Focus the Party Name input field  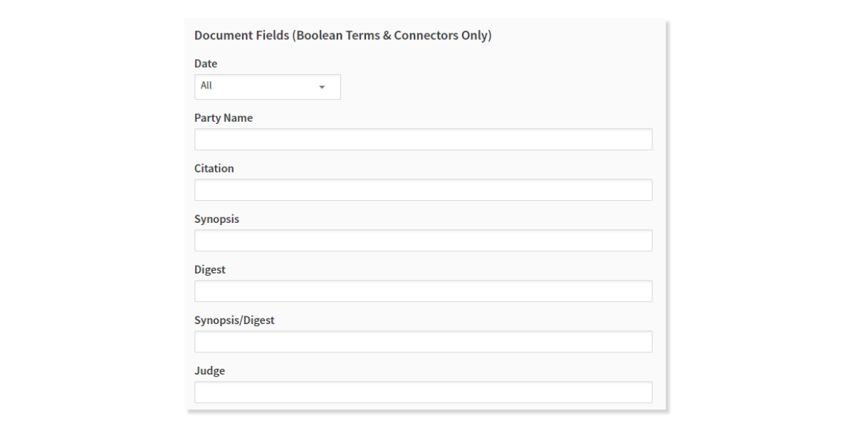click(x=423, y=140)
